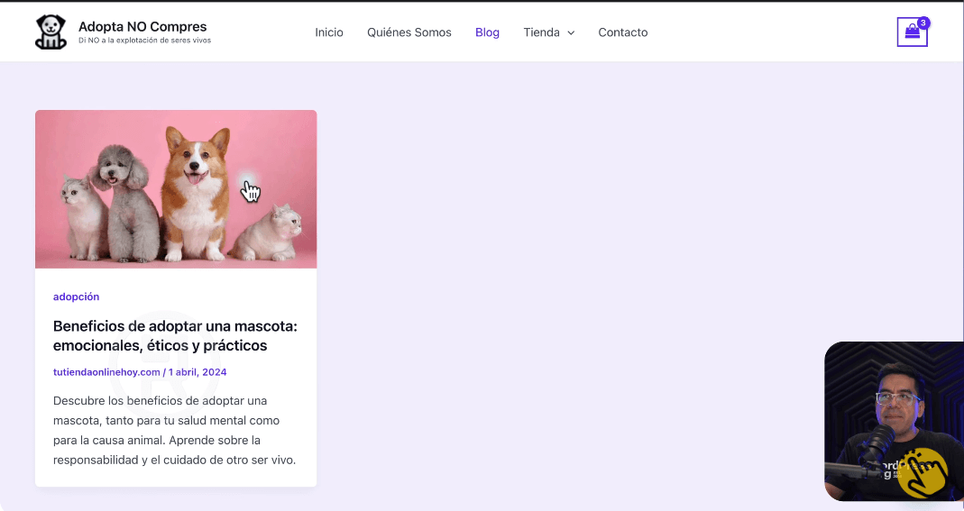964x511 pixels.
Task: Click author link tutiendaonlinehoy.com
Action: (106, 372)
